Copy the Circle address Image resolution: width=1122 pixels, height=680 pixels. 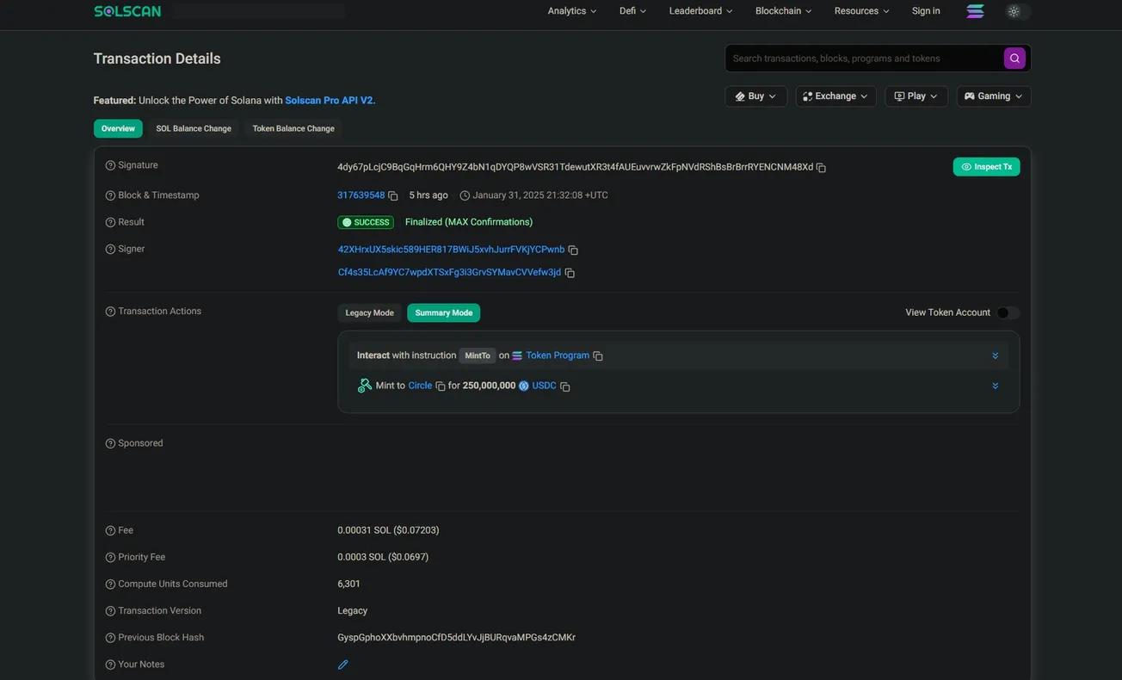441,386
